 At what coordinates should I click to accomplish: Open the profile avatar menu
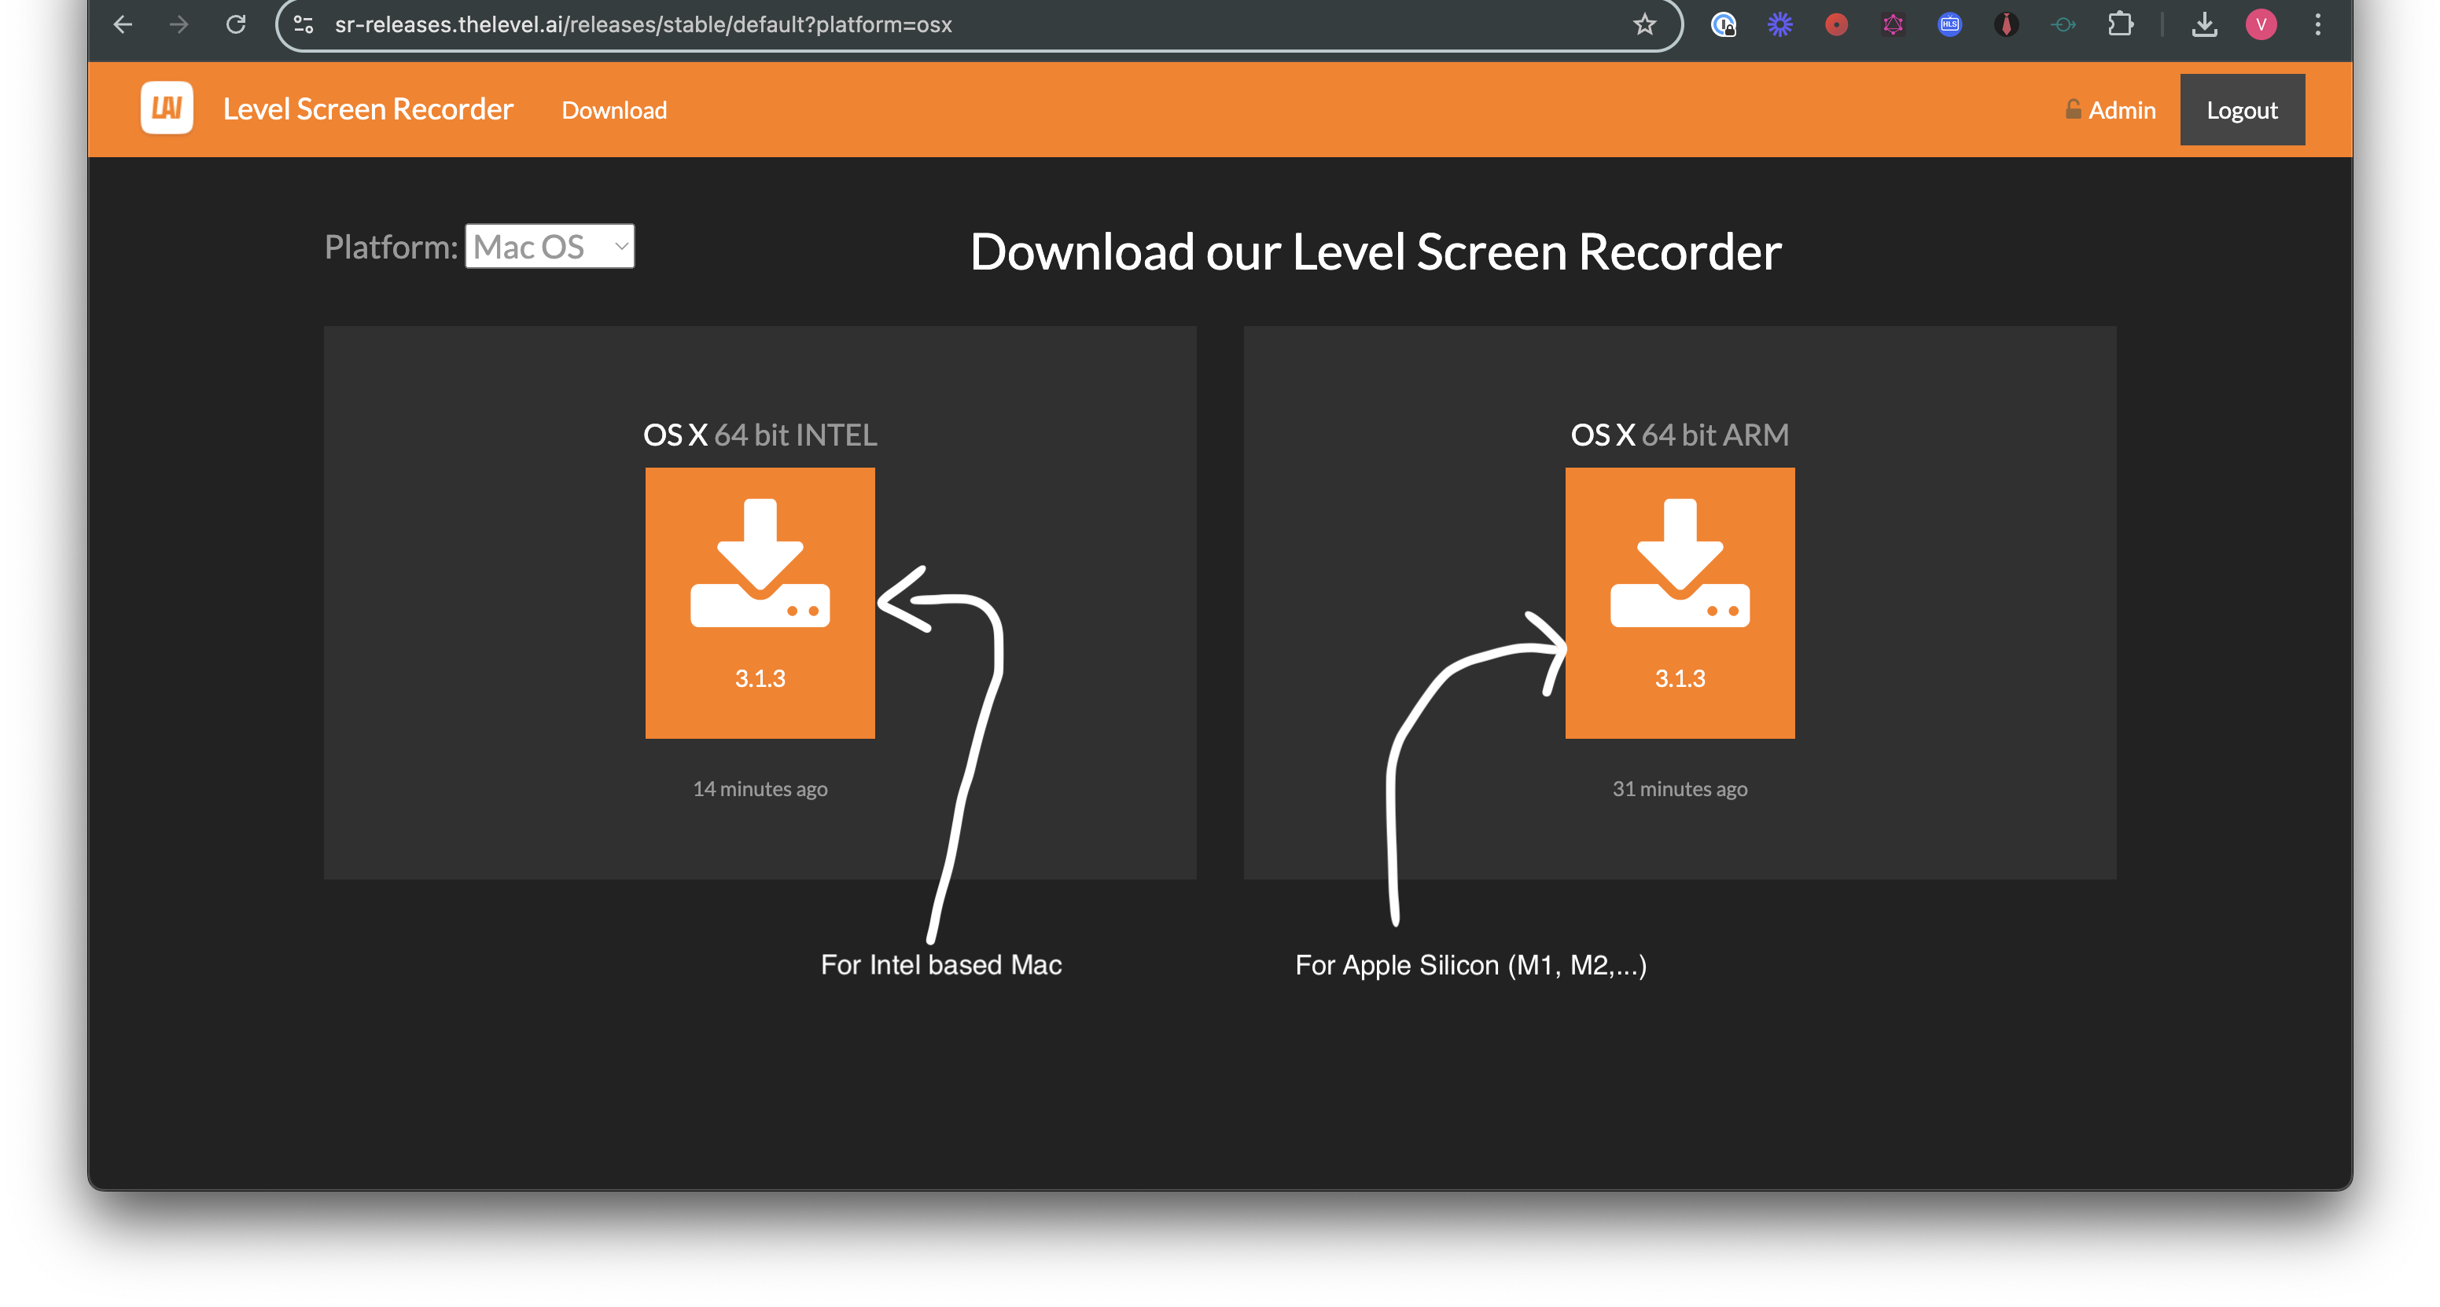tap(2262, 24)
